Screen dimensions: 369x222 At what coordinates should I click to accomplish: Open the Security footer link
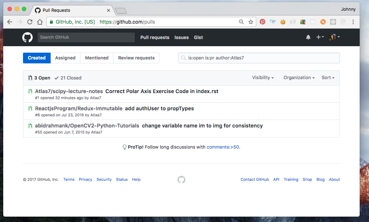[104, 179]
